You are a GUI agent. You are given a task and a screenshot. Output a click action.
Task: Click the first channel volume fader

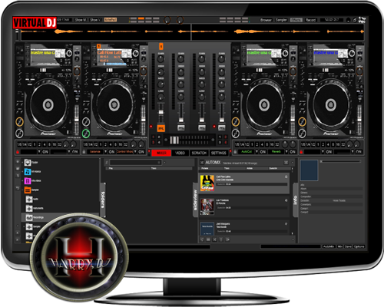pyautogui.click(x=161, y=113)
